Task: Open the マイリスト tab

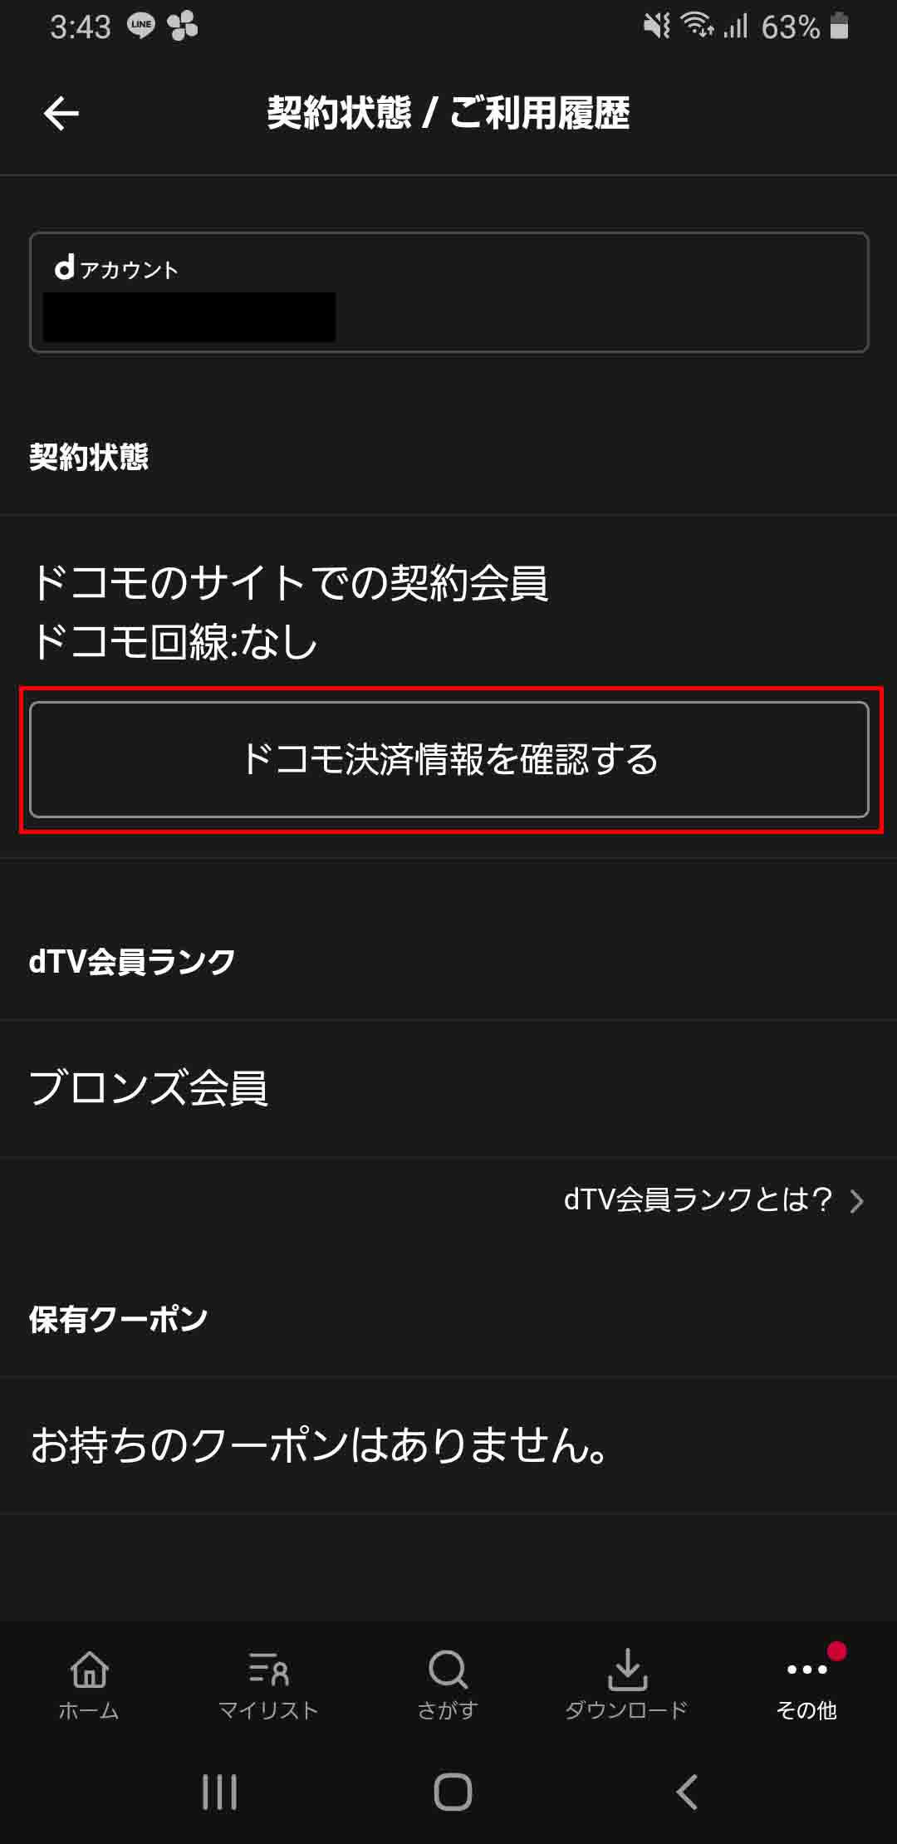Action: [268, 1685]
